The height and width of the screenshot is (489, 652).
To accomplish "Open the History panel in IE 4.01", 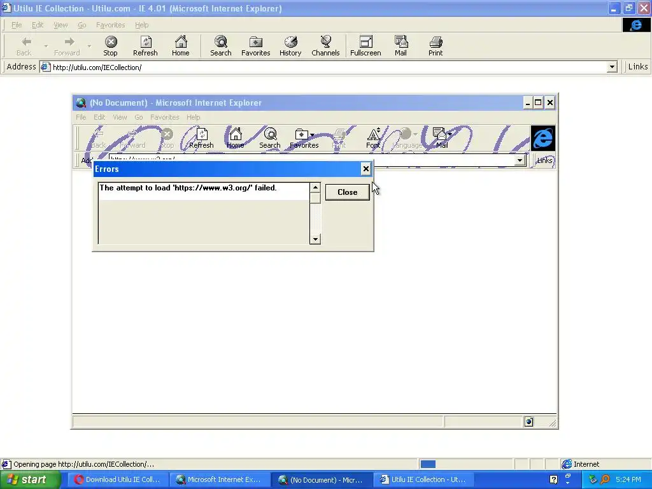I will tap(290, 46).
